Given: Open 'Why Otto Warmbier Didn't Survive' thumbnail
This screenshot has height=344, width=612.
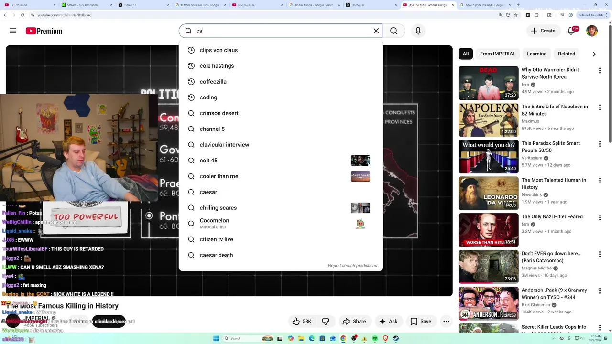Looking at the screenshot, I should 489,83.
